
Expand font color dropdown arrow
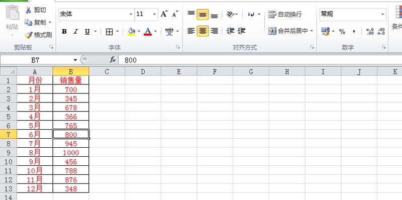pyautogui.click(x=155, y=32)
